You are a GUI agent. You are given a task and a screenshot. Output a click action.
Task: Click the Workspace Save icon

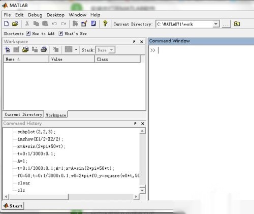click(35, 50)
